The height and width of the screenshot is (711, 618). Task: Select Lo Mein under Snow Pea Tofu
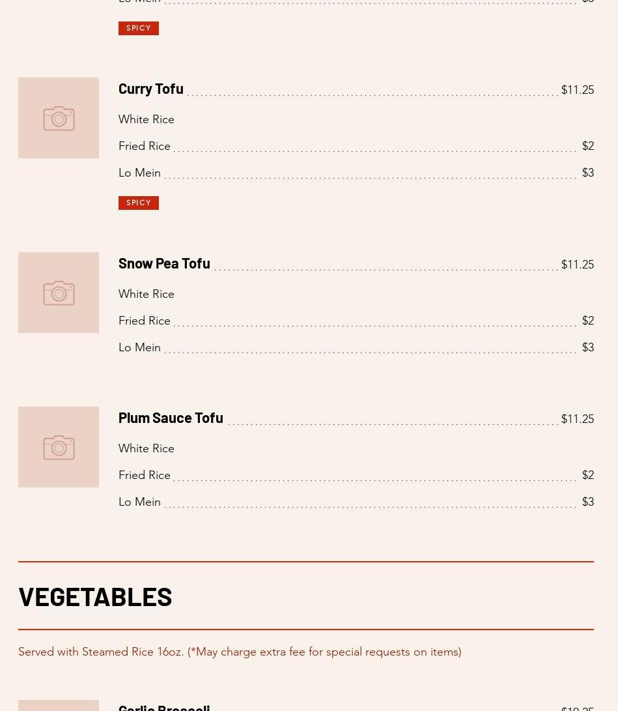point(139,348)
